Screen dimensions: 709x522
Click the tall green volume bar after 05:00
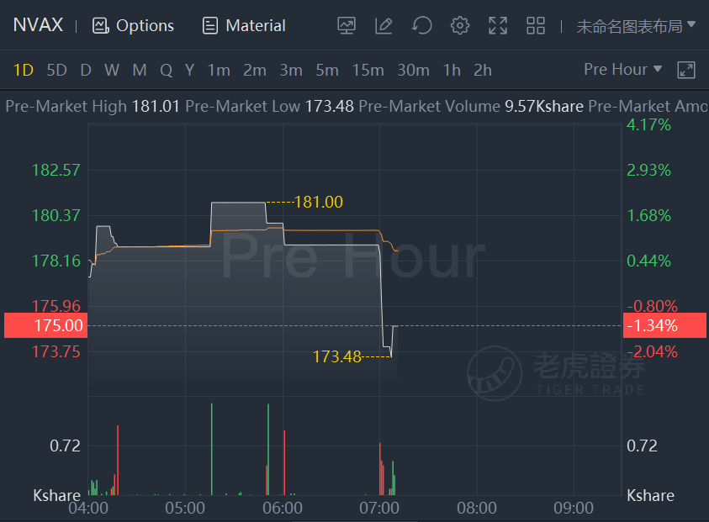212,449
